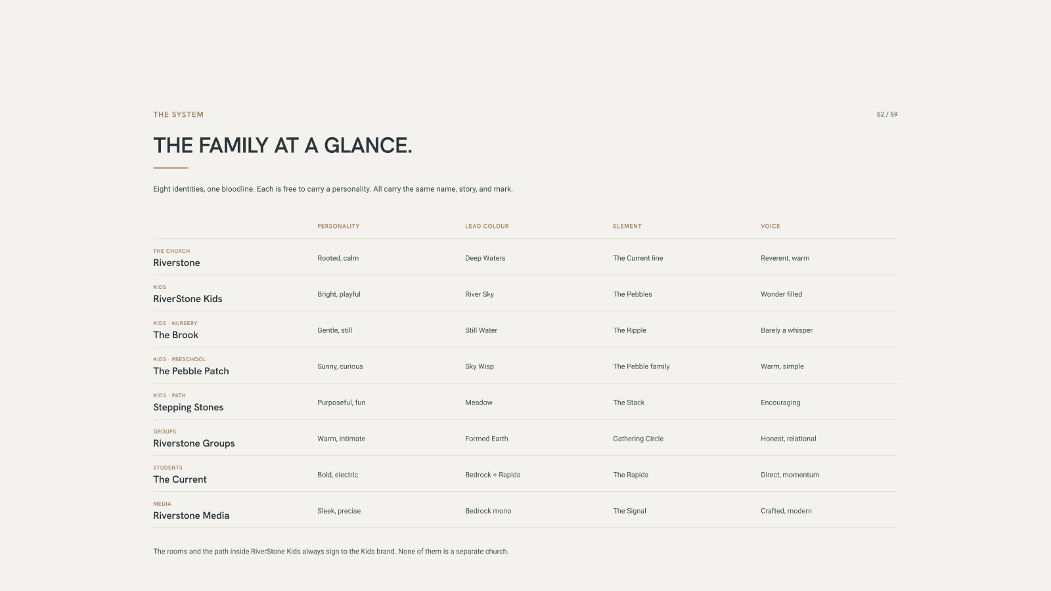This screenshot has width=1051, height=591.
Task: Click the 'Reverent, warm' cell
Action: [785, 258]
